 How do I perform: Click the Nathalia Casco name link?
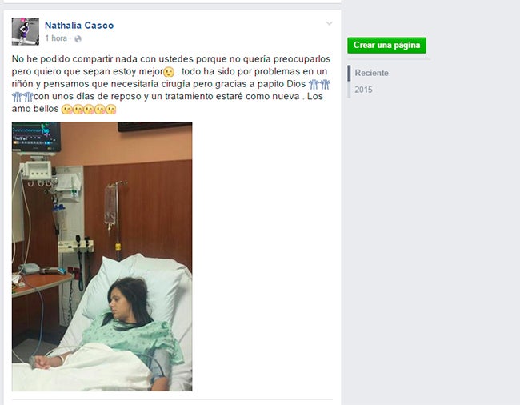pyautogui.click(x=79, y=26)
